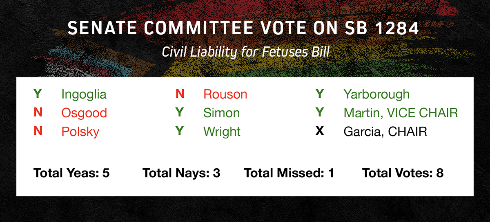Select the name Yarborough
The height and width of the screenshot is (222, 490).
[376, 95]
